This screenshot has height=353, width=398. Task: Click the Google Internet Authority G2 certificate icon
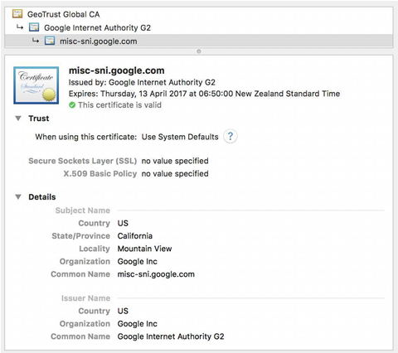click(x=34, y=27)
